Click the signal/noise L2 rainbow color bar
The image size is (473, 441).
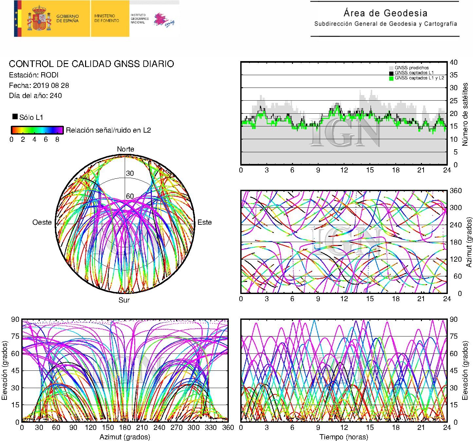pyautogui.click(x=37, y=130)
